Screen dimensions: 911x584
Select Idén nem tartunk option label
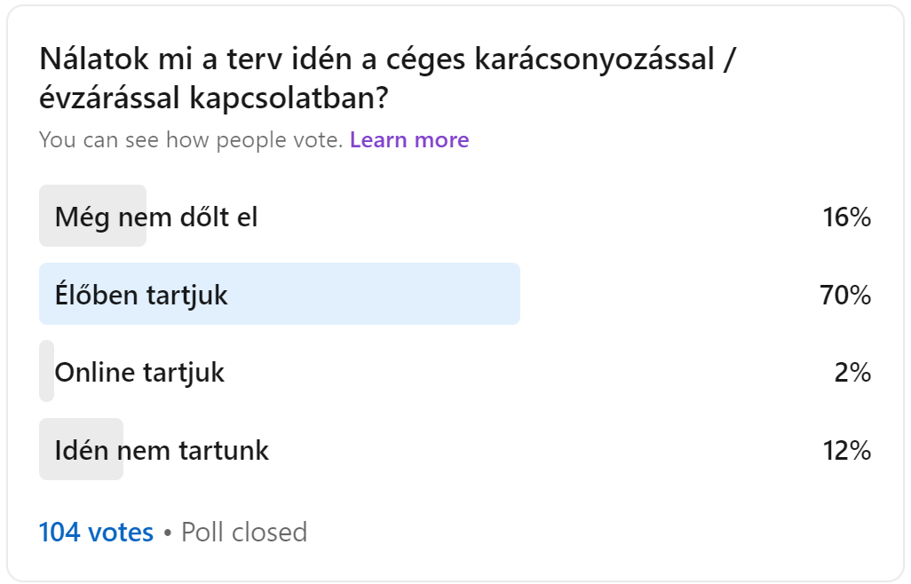pos(162,450)
